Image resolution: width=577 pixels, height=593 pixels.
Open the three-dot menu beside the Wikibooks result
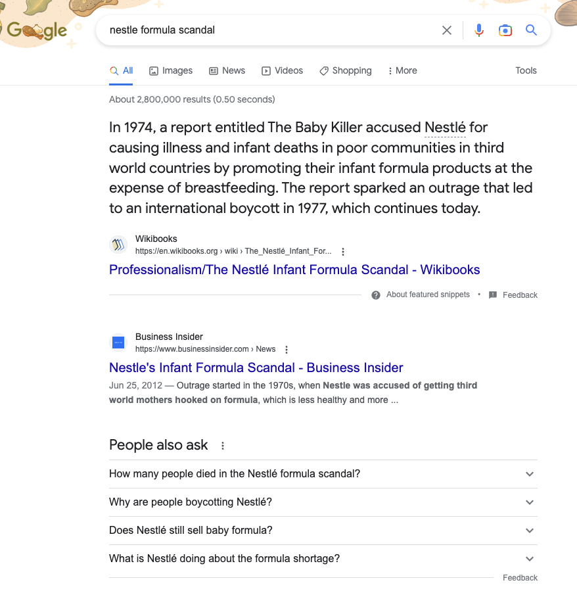pos(343,251)
